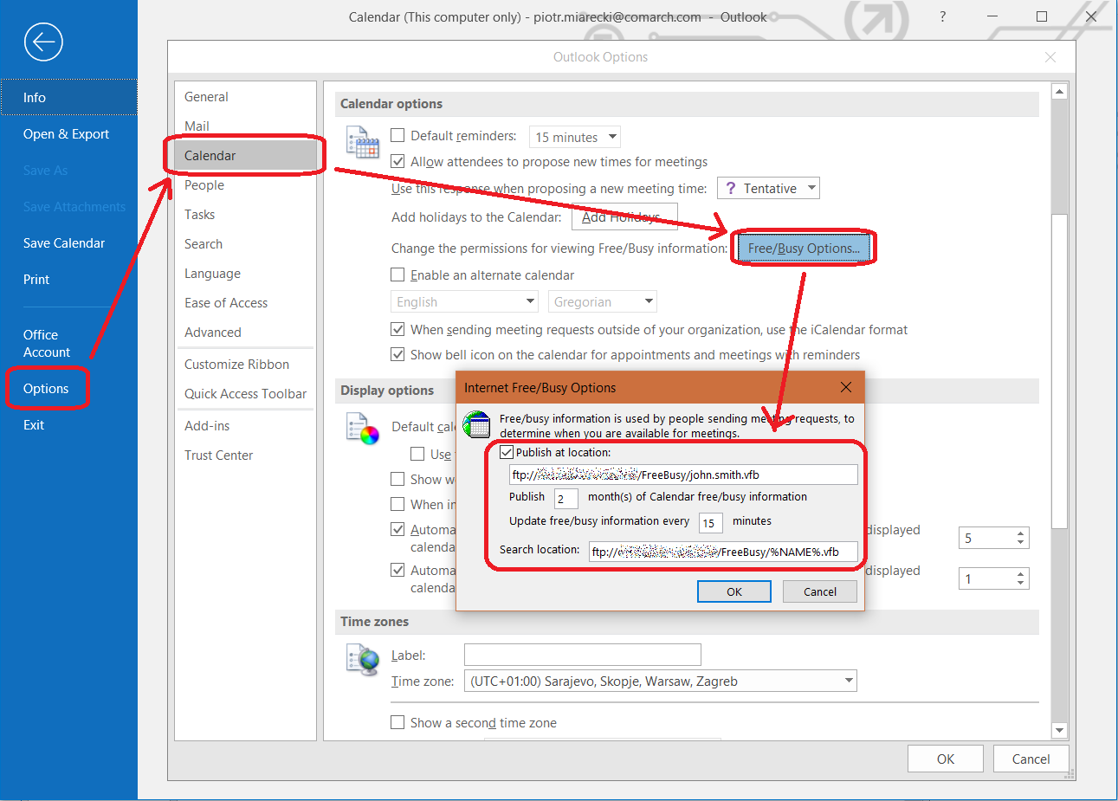Open the Gregorian calendar type dropdown
Image resolution: width=1118 pixels, height=801 pixels.
(603, 301)
